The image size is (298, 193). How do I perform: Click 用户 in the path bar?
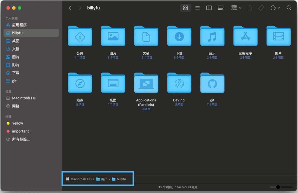coord(104,179)
